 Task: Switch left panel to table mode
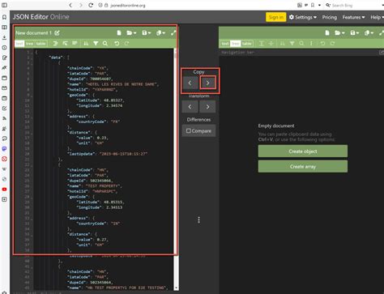41,44
